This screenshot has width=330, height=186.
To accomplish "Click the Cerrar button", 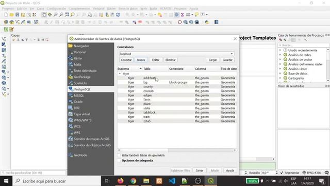I will (200, 171).
